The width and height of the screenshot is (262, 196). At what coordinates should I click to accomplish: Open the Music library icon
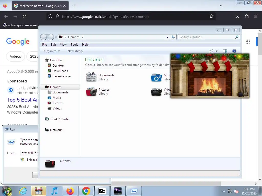156,78
